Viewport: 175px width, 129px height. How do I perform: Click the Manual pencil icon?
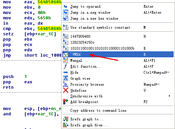click(66, 60)
